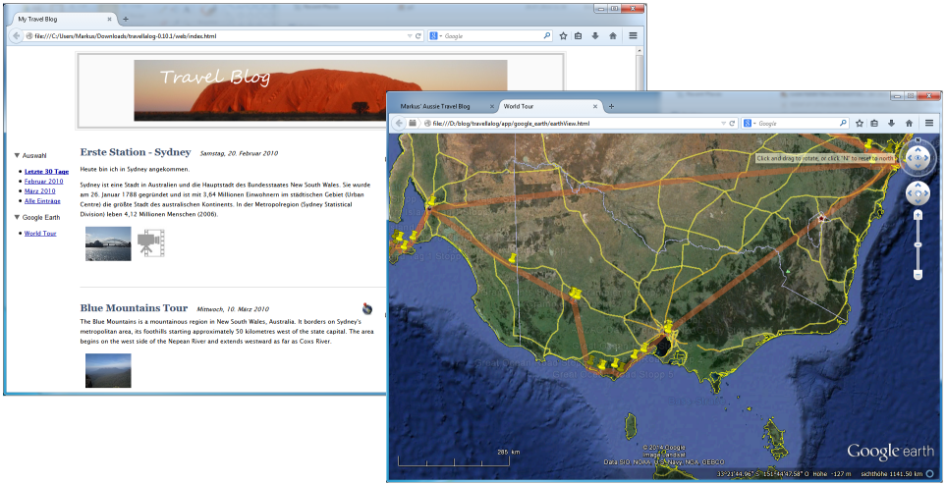
Task: Open hamburger menu in My Travel Blog window
Action: click(x=633, y=36)
